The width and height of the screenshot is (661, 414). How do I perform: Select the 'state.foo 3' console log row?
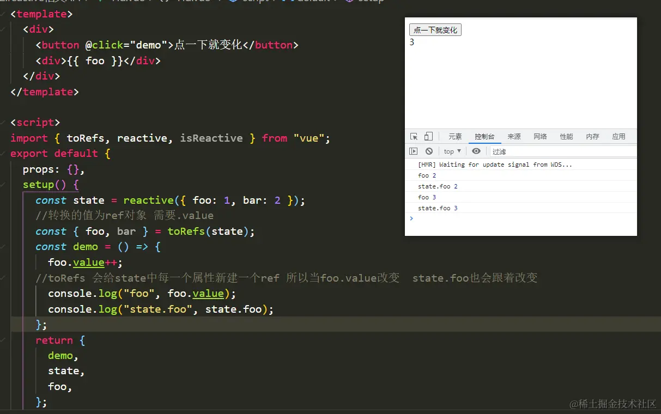pyautogui.click(x=521, y=208)
